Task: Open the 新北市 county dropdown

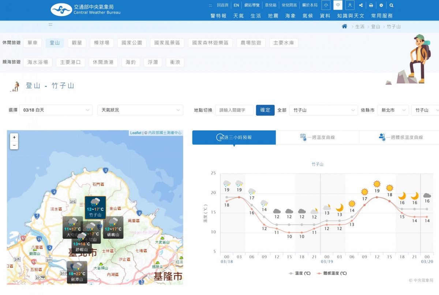Action: 393,110
